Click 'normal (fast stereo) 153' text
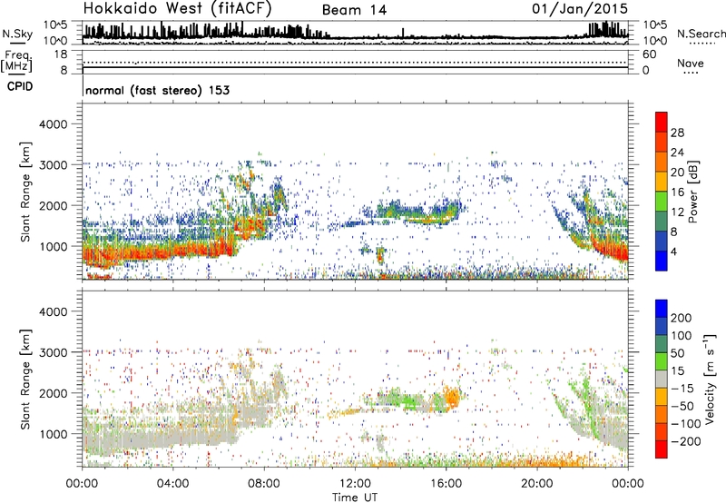Image resolution: width=726 pixels, height=503 pixels. tap(157, 90)
